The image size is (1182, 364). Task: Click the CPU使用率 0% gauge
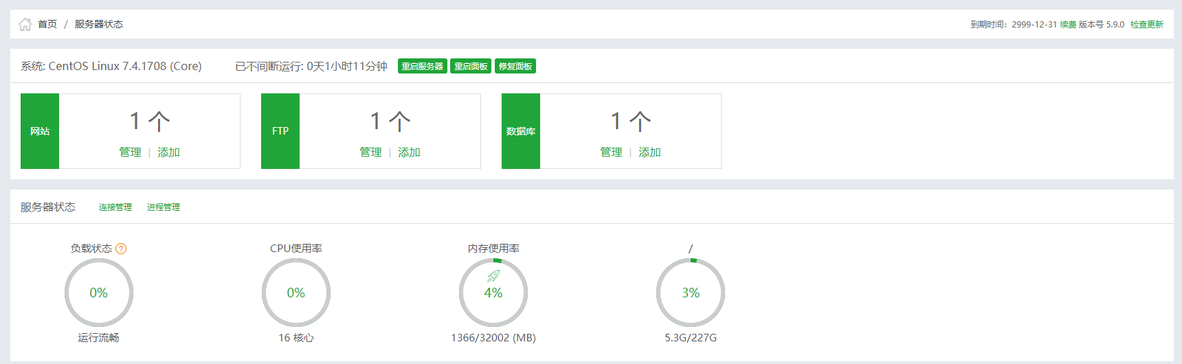296,293
